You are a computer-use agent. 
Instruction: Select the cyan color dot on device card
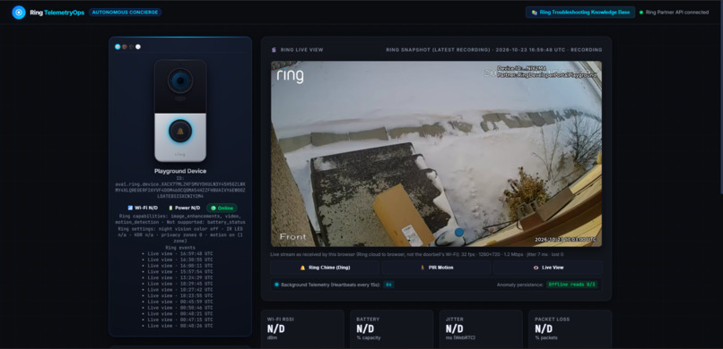[x=118, y=47]
